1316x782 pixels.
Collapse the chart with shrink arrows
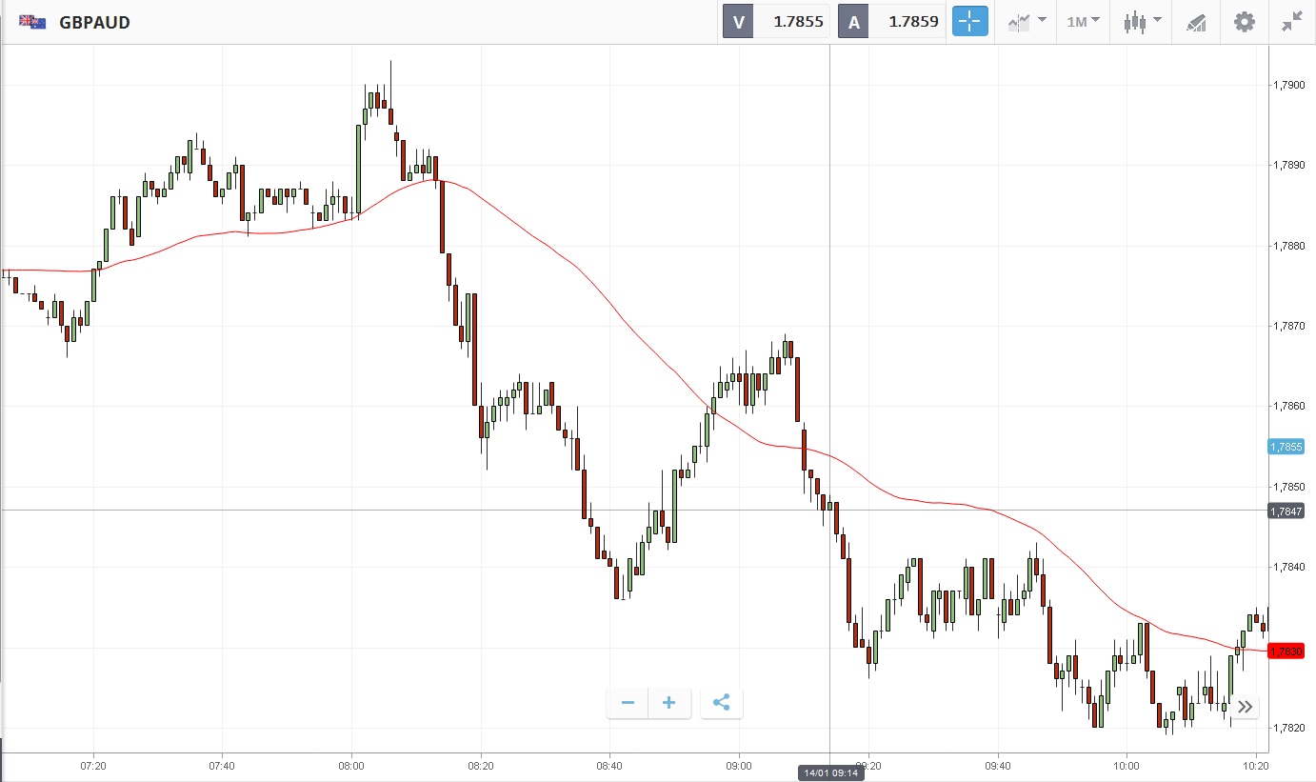[1291, 22]
